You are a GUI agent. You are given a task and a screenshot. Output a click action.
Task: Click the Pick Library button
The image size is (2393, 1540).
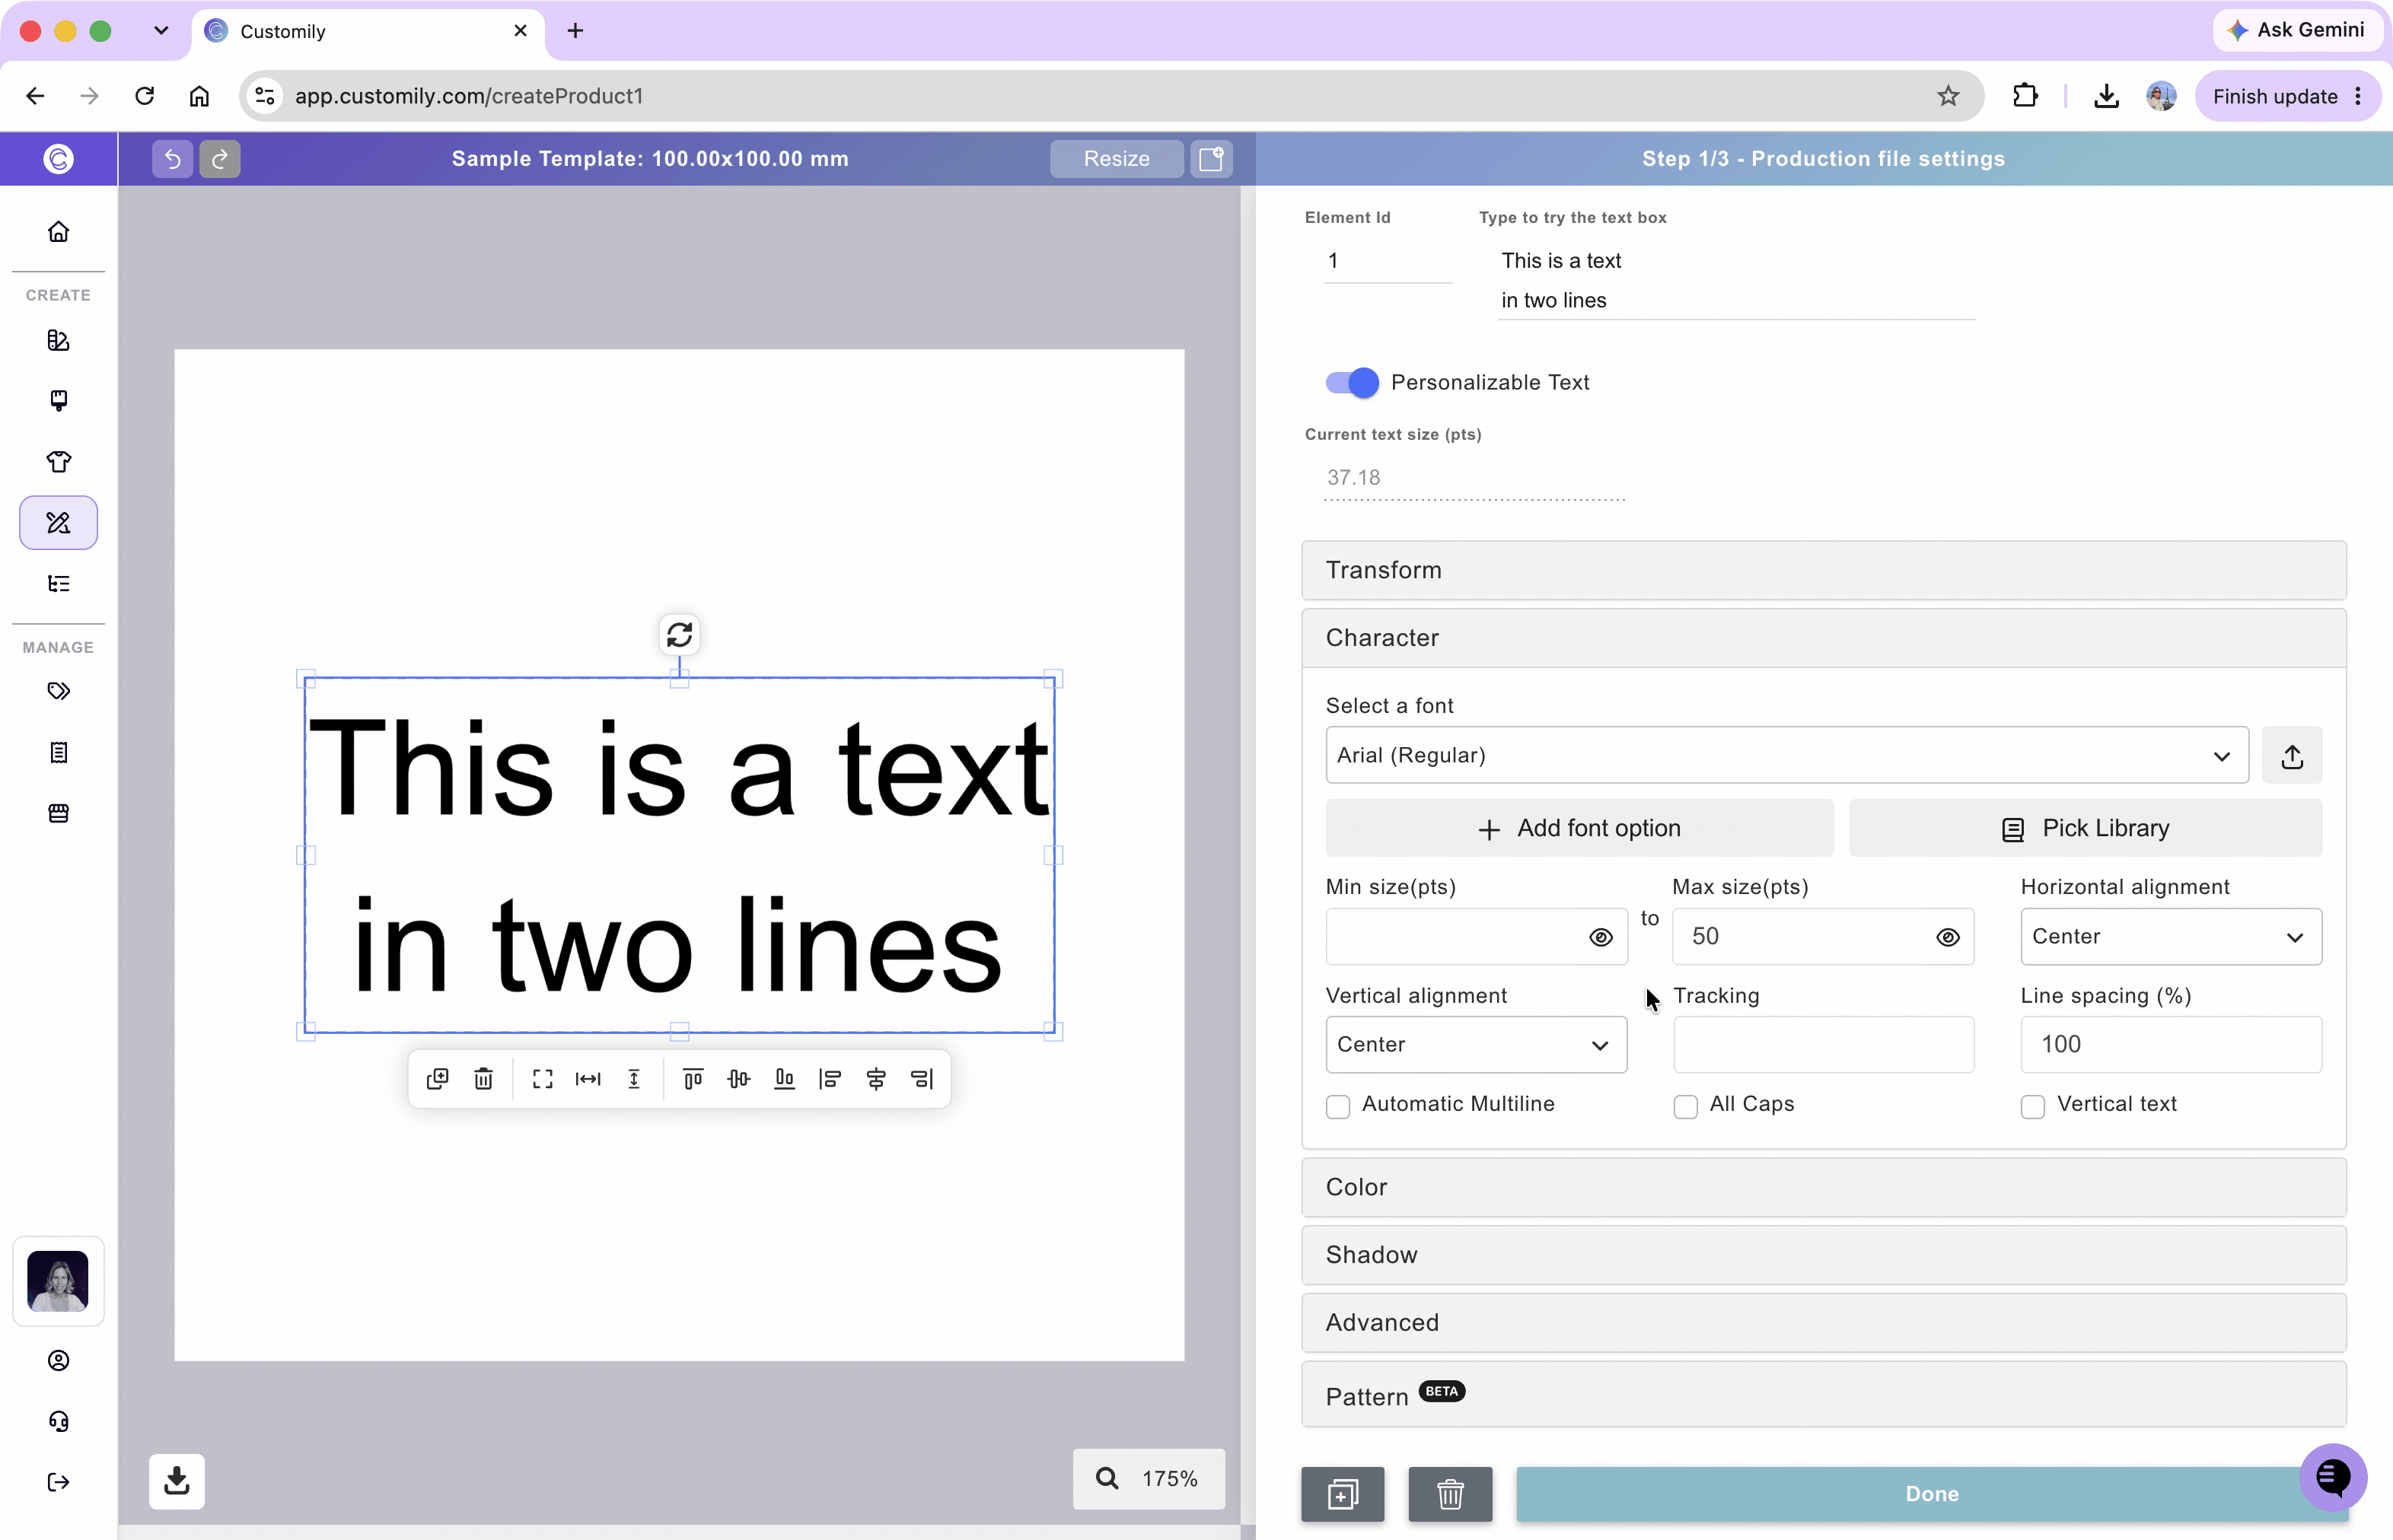2086,829
